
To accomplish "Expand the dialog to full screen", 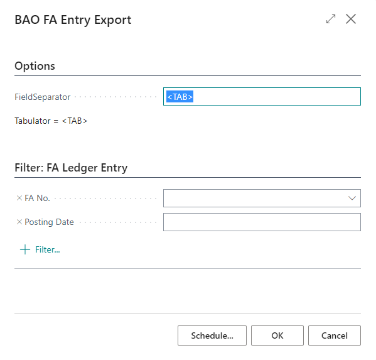I will (x=331, y=19).
